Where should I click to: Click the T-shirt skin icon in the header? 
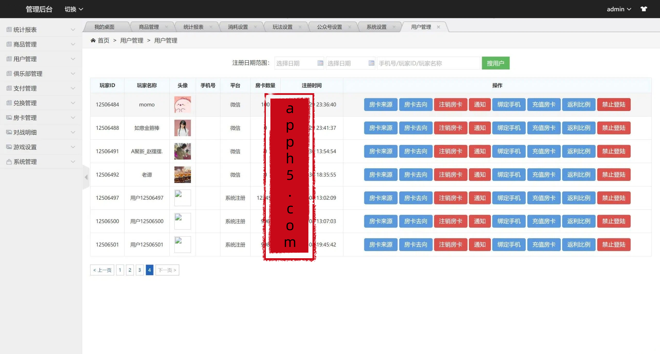(643, 9)
